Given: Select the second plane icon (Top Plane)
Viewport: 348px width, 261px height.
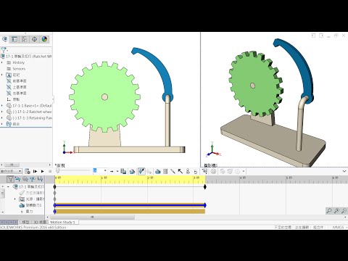Looking at the screenshot, I should pos(9,87).
